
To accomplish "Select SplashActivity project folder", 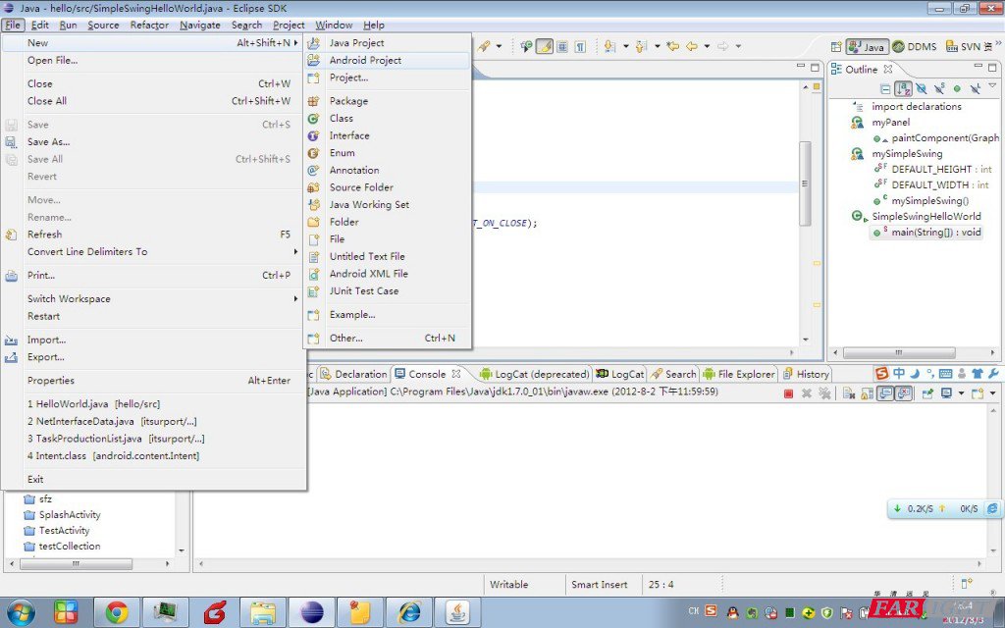I will pos(70,514).
